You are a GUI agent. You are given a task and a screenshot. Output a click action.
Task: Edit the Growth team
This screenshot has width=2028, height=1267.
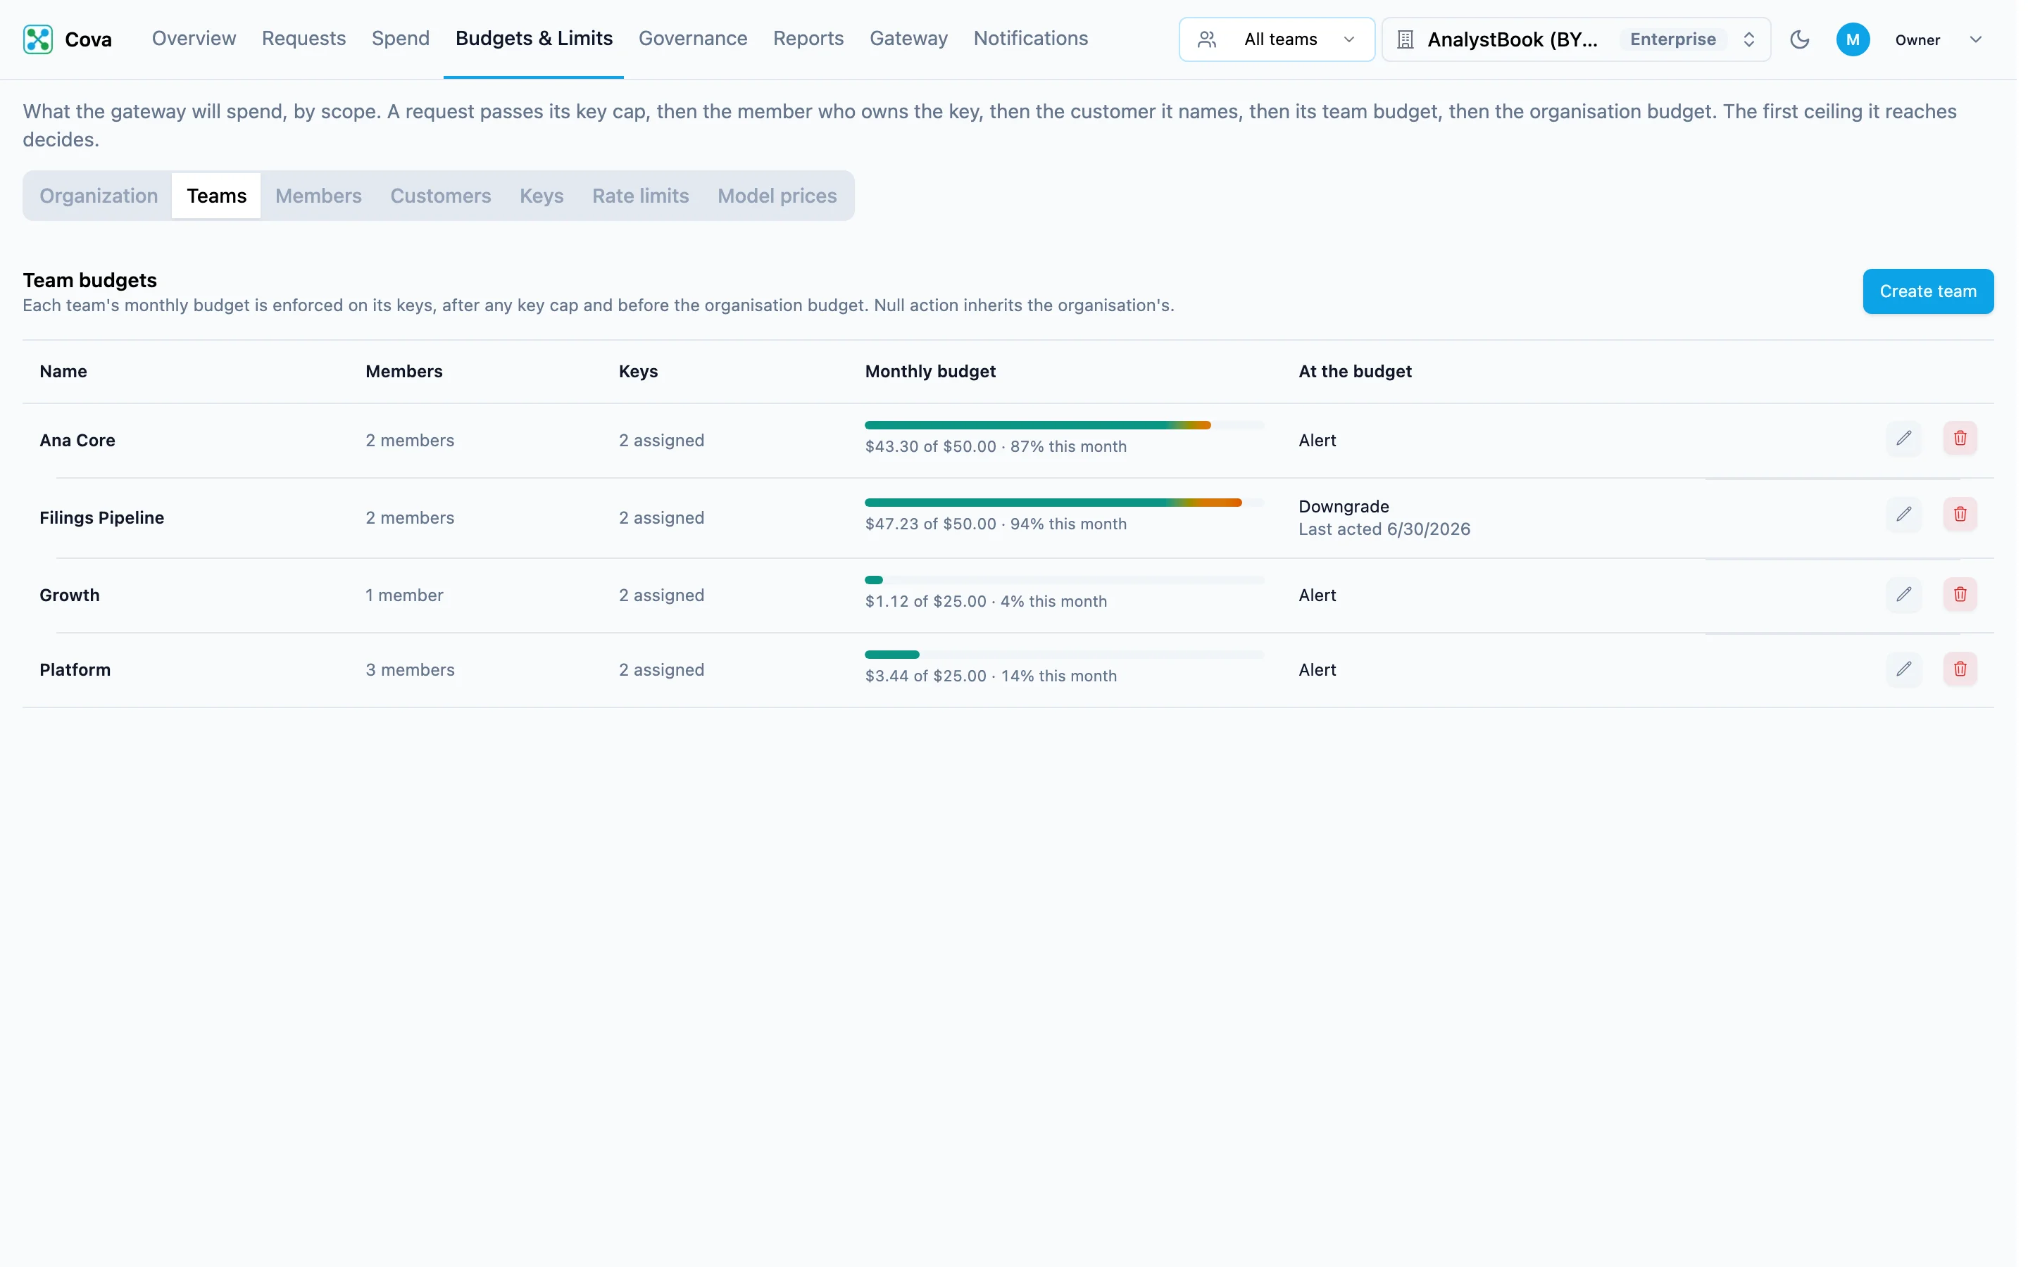pyautogui.click(x=1903, y=595)
